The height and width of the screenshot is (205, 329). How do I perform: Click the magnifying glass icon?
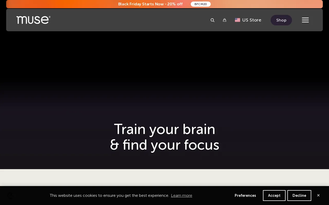[213, 20]
